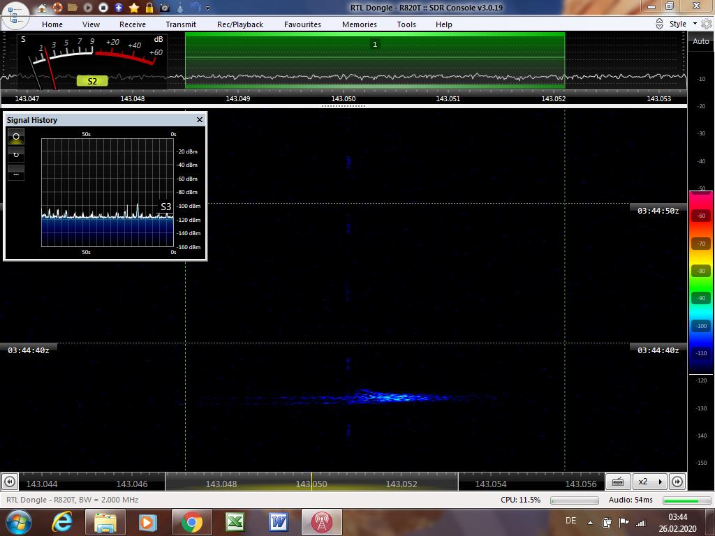Image resolution: width=715 pixels, height=536 pixels.
Task: Open the Style dropdown menu
Action: point(683,24)
